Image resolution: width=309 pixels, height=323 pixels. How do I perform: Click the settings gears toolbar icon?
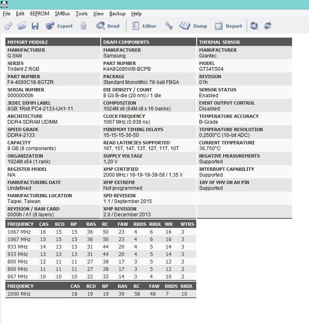tap(8, 26)
